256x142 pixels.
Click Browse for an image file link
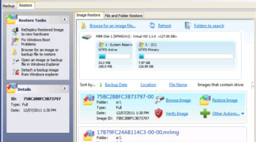point(113,26)
